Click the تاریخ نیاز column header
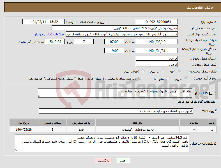Screen dimensions: 221x168 [x=24, y=123]
